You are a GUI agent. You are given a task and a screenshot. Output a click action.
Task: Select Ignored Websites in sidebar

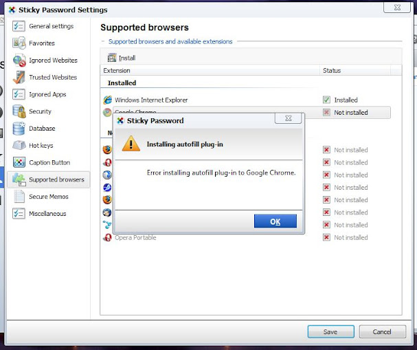click(48, 60)
